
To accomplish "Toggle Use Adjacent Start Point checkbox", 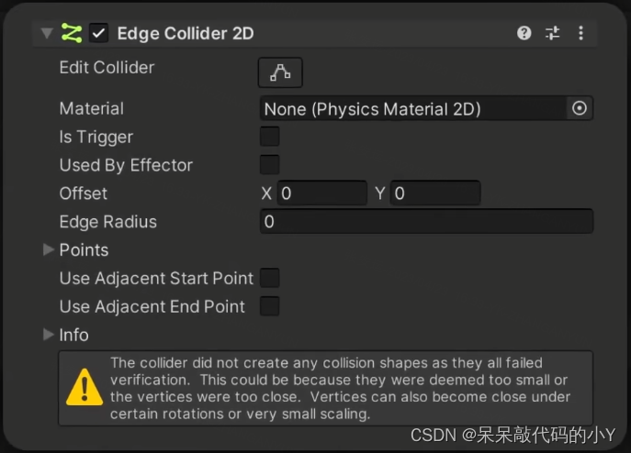I will point(270,278).
